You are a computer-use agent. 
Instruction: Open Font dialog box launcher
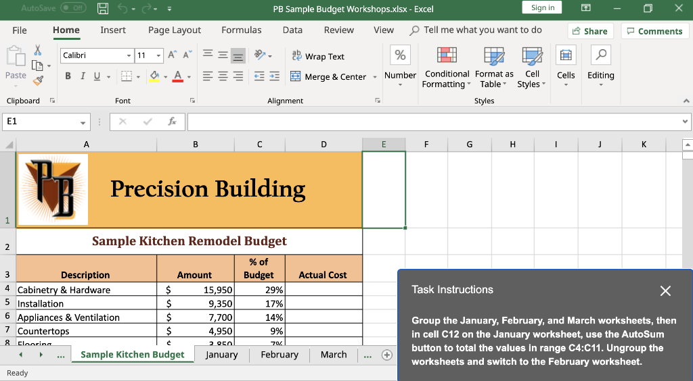[192, 101]
